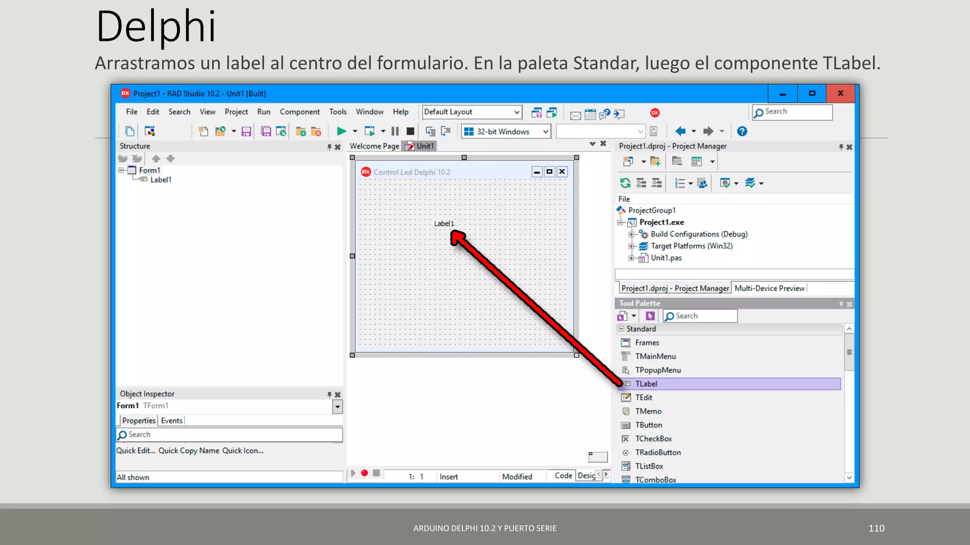Click the Run Without Debugging icon
Viewport: 970px width, 545px height.
click(x=369, y=131)
